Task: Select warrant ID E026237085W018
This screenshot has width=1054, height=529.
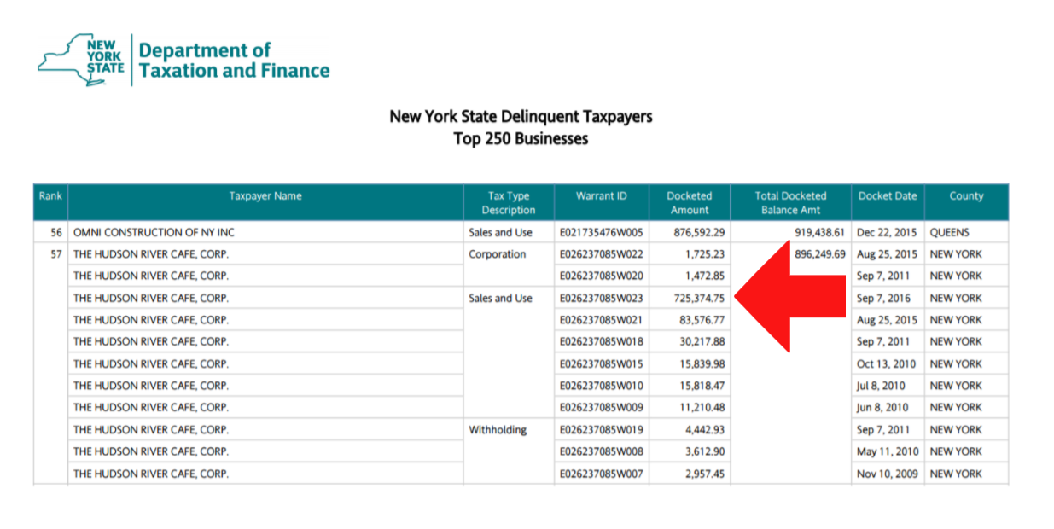Action: pos(602,342)
